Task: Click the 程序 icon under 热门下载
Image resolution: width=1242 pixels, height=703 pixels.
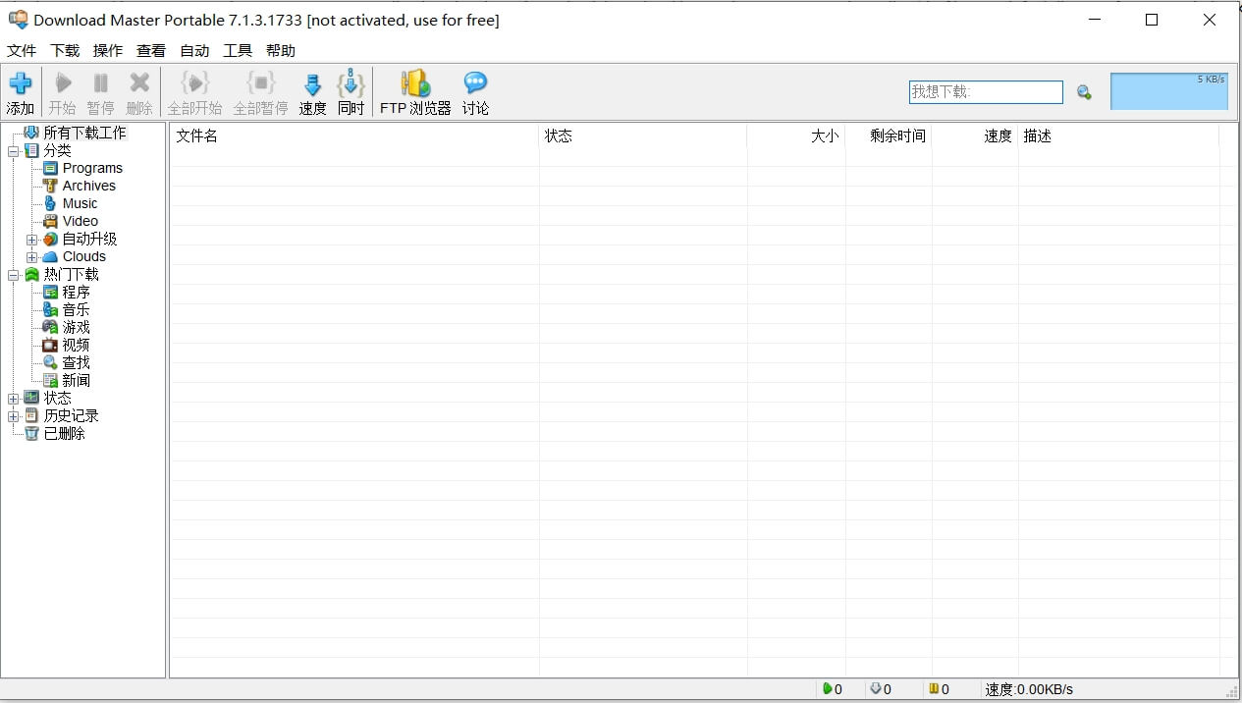Action: (x=50, y=292)
